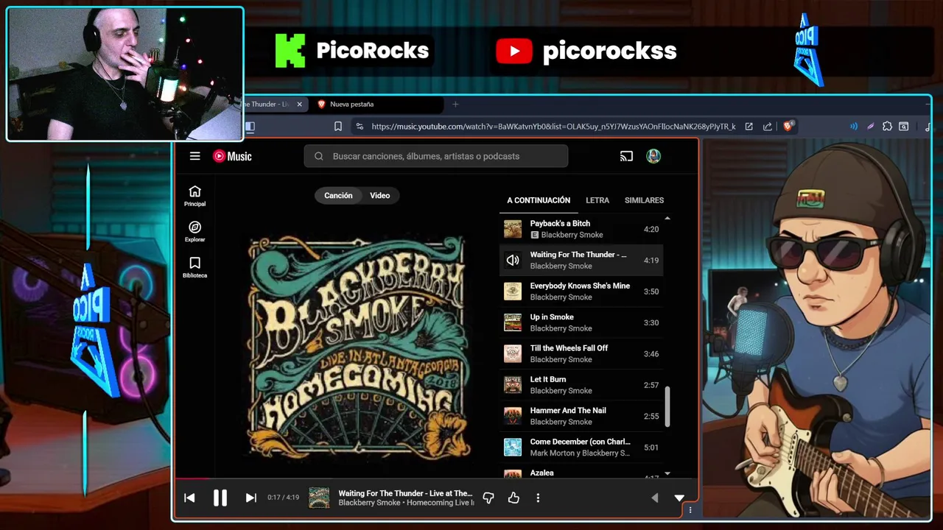Seek using the red progress bar
The height and width of the screenshot is (530, 943).
point(193,480)
